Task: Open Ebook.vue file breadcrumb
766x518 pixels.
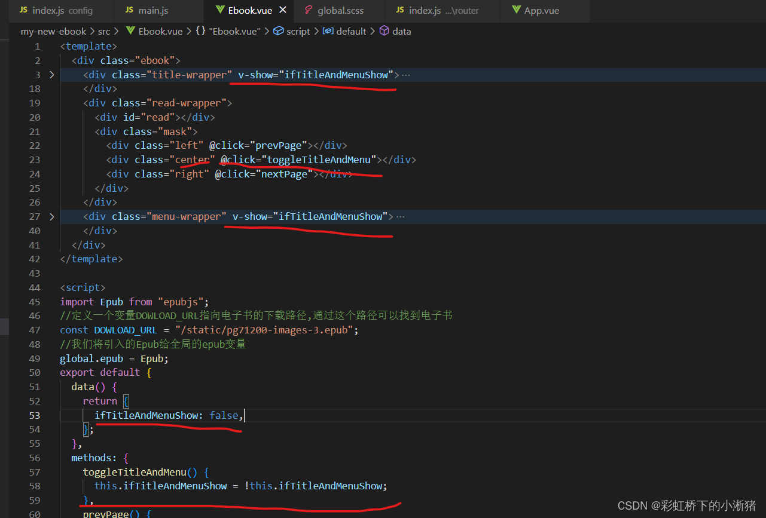Action: (x=160, y=31)
